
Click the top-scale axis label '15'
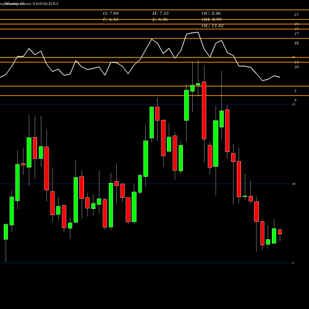pos(297,43)
